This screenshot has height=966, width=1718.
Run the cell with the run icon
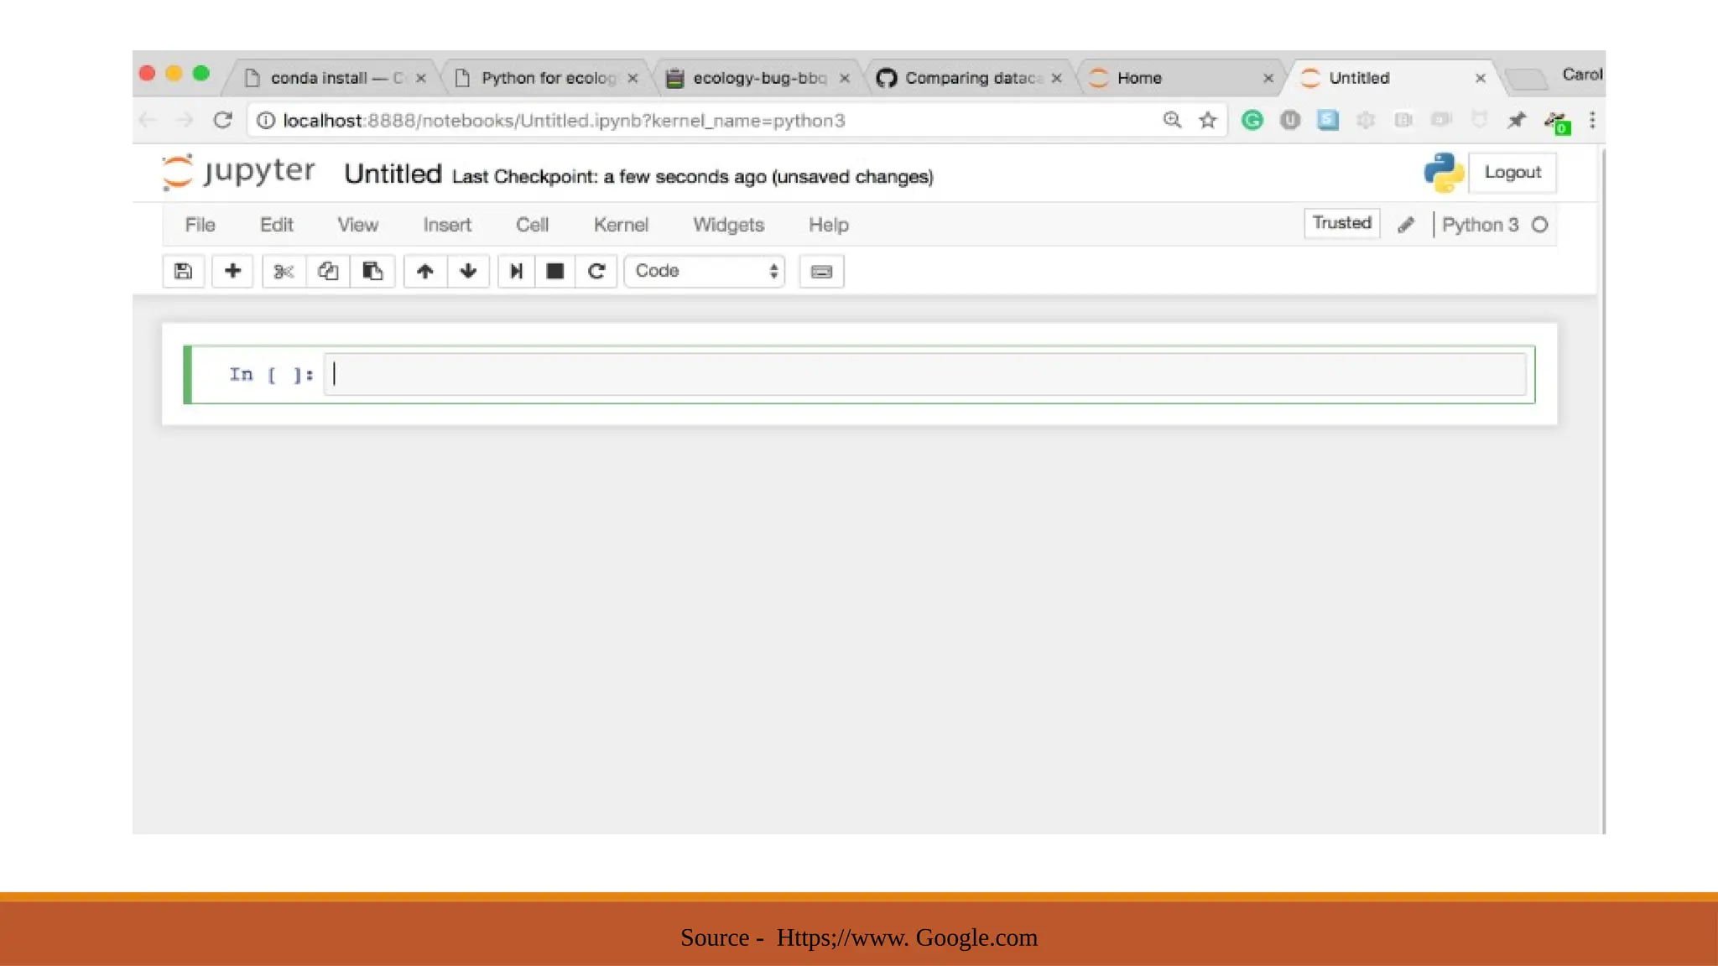[x=516, y=271]
